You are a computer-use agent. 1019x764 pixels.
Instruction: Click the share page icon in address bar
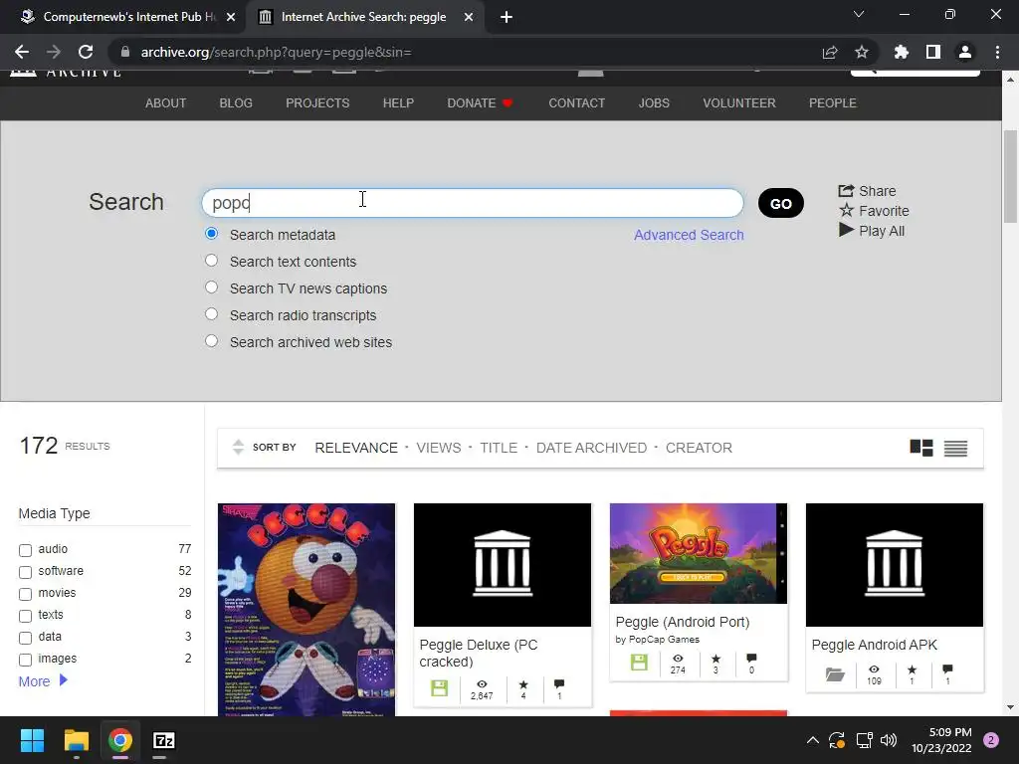pos(830,52)
